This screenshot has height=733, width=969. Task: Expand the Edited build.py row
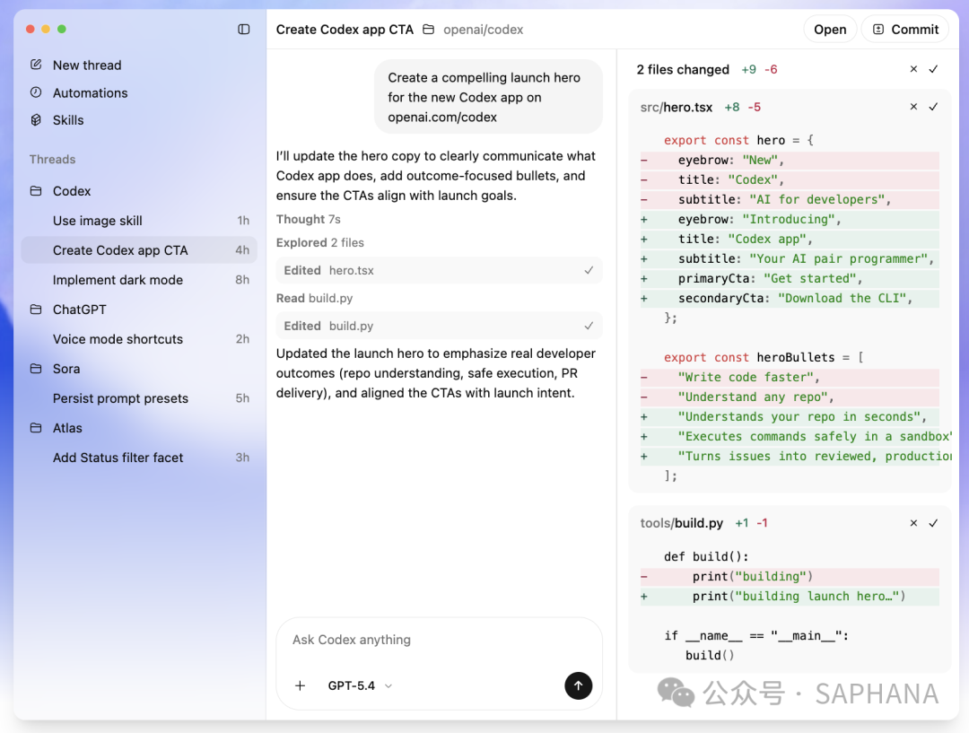[439, 326]
